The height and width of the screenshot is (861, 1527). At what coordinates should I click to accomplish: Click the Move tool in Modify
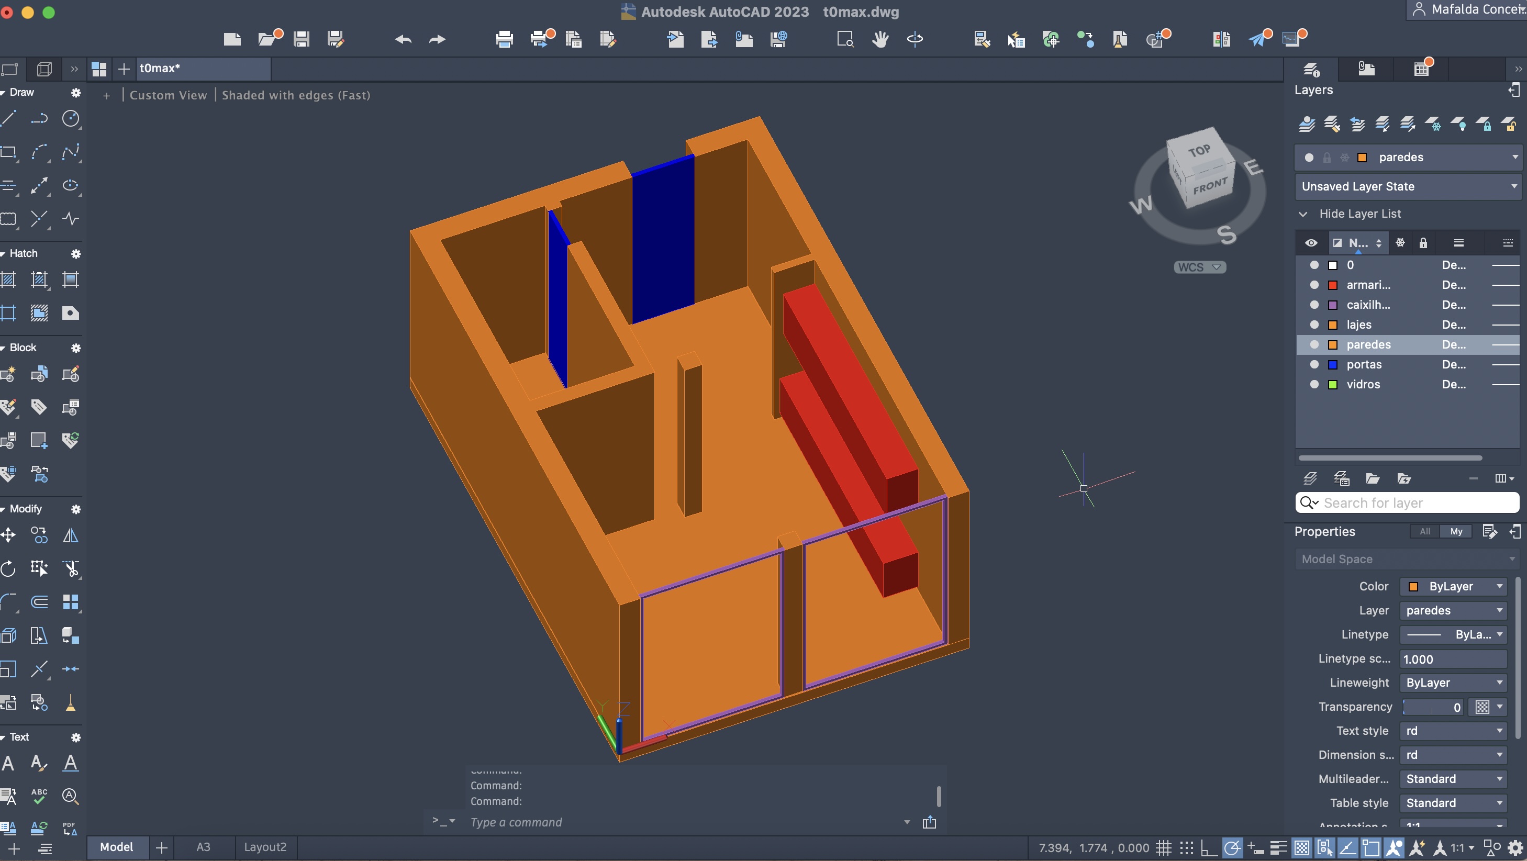click(8, 535)
